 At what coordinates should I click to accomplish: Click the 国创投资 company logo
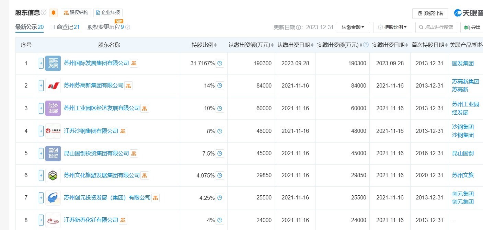(53, 153)
